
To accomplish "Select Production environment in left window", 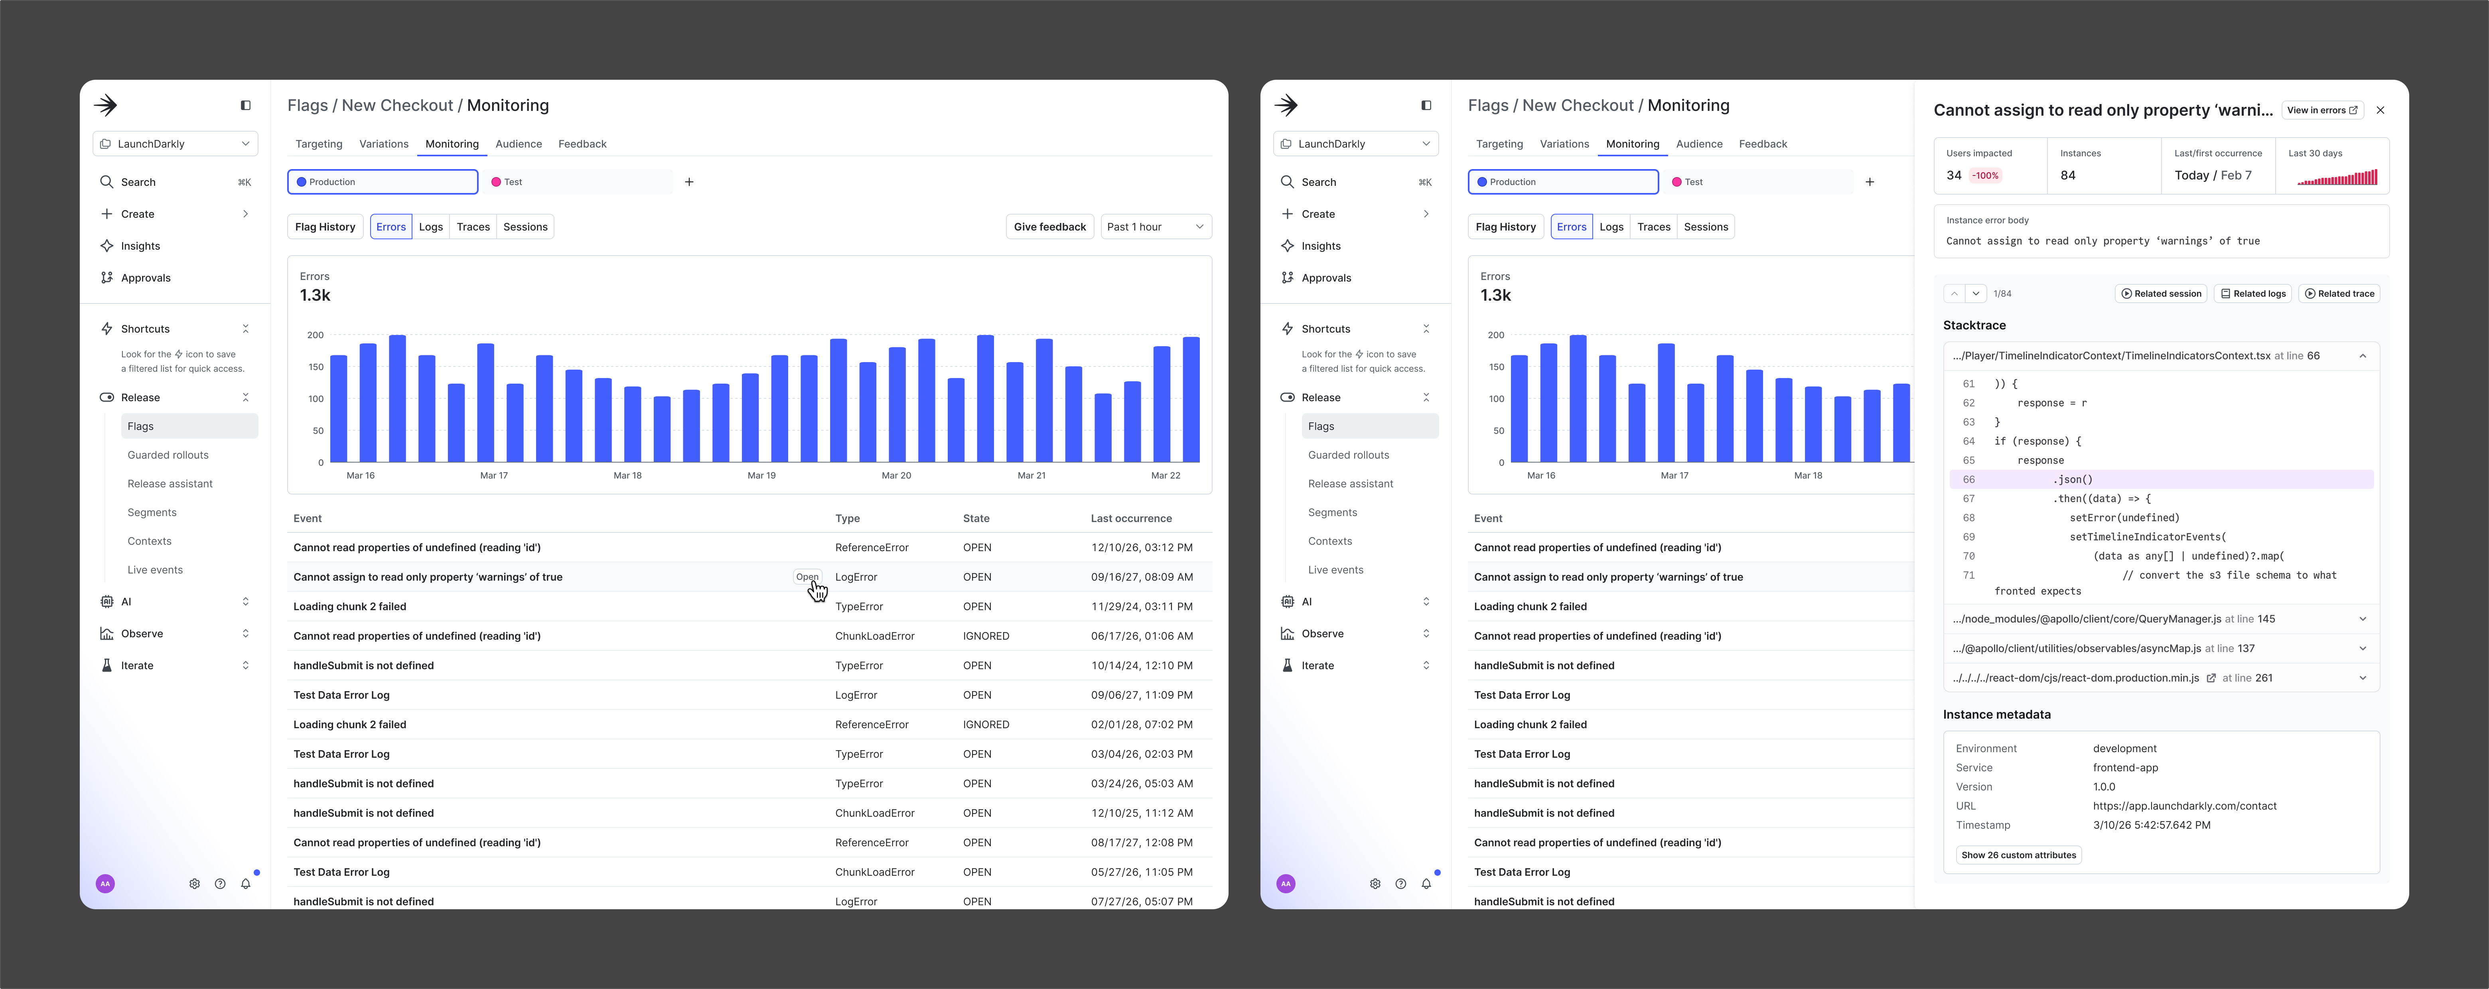I will (383, 181).
